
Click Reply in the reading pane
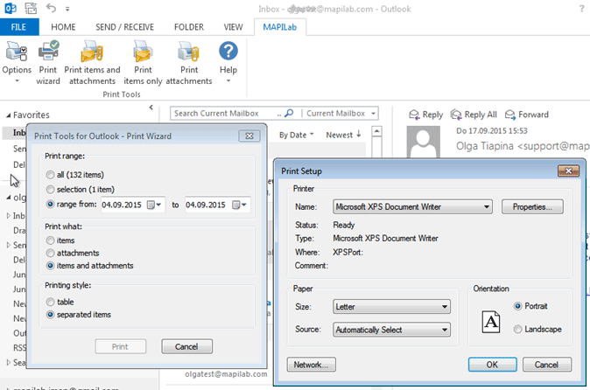point(426,115)
